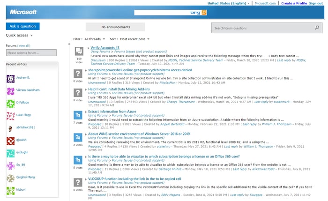328x201 pixels.
Task: Open D Fafiade avatar image
Action: pos(10,104)
